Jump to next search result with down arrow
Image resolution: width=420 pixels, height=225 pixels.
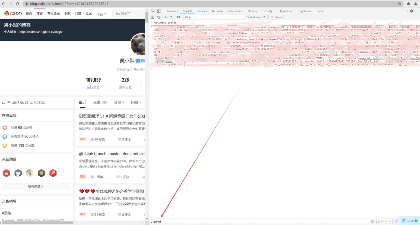(x=390, y=221)
